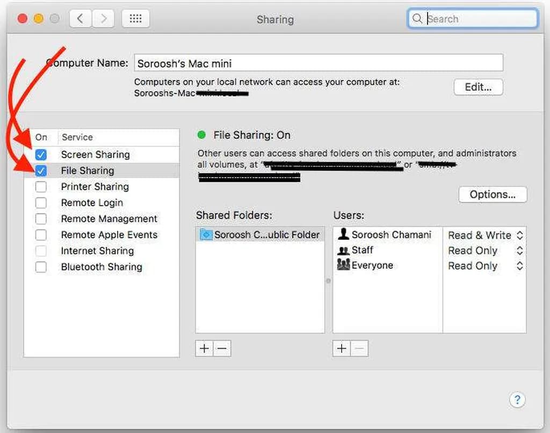Open the Options... button
This screenshot has height=433, width=550.
[493, 194]
